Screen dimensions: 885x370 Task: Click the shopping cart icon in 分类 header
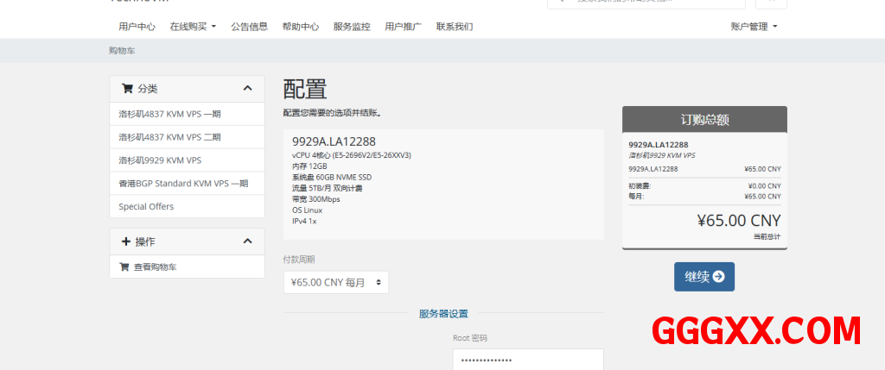tap(127, 89)
